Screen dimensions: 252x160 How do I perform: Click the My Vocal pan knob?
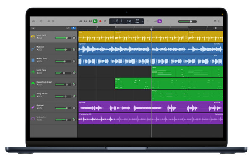click(74, 108)
